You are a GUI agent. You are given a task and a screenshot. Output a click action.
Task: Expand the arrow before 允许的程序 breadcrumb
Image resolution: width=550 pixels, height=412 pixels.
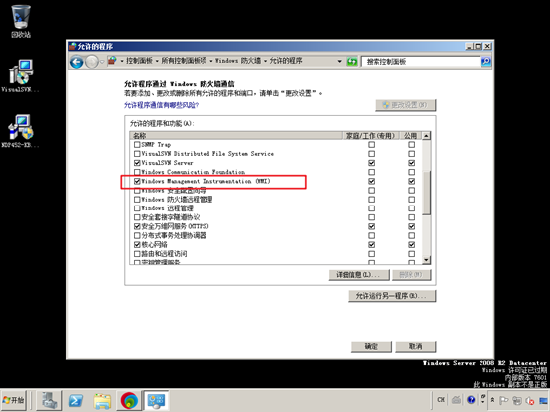(265, 61)
